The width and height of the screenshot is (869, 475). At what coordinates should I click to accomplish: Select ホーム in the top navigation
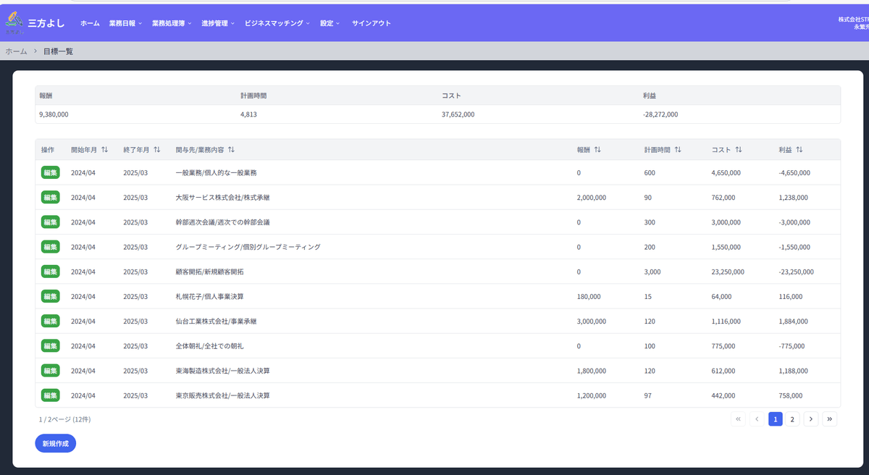(x=90, y=23)
